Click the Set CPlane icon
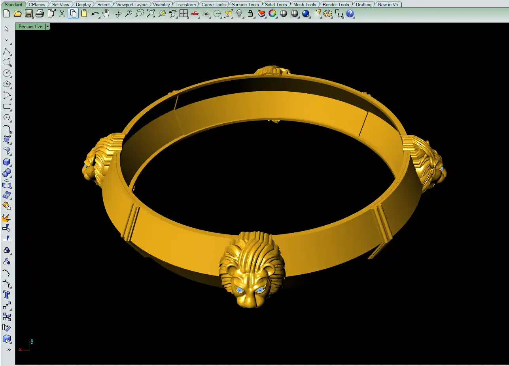 pos(206,13)
